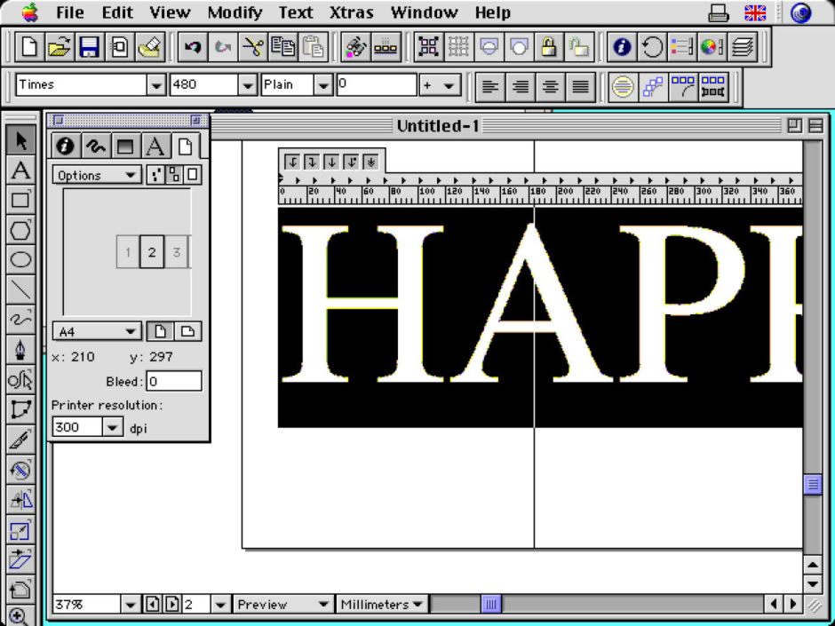Open the Color Mixer icon

click(x=712, y=47)
